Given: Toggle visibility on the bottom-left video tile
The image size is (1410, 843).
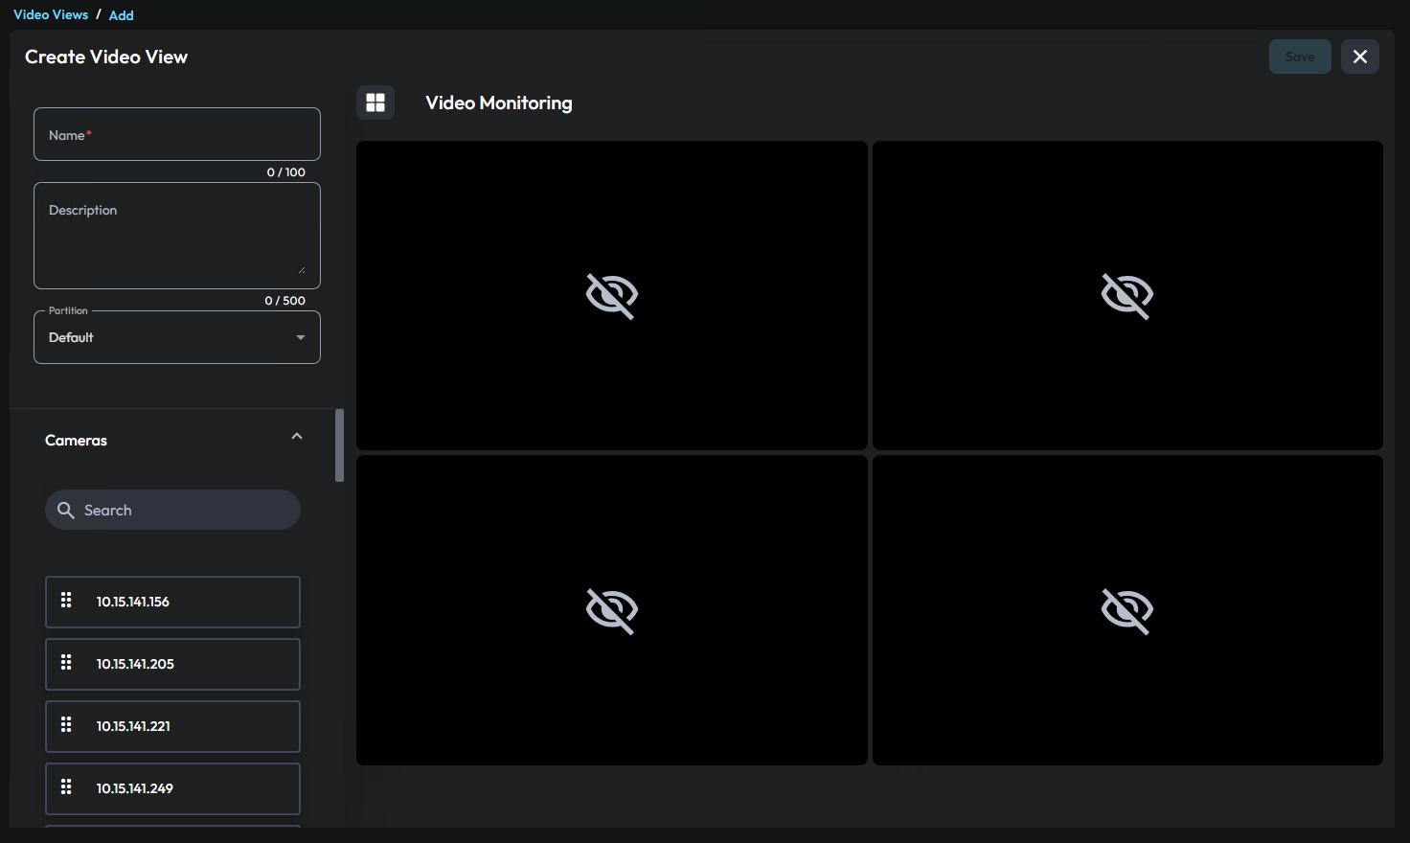Looking at the screenshot, I should (611, 610).
